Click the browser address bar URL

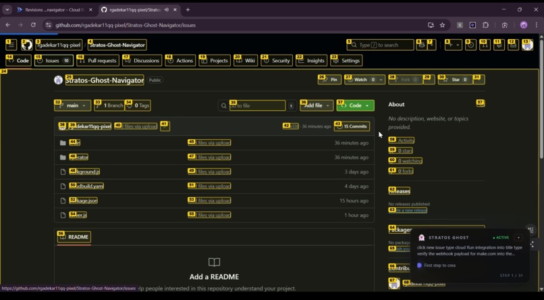[x=126, y=25]
